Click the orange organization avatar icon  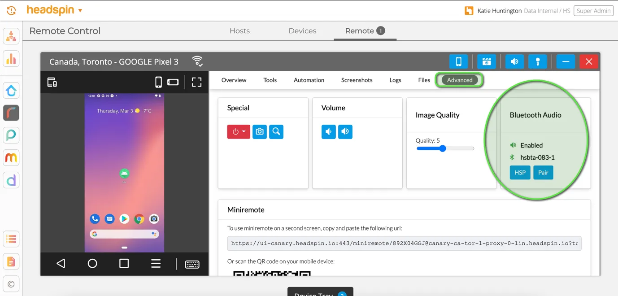(469, 11)
